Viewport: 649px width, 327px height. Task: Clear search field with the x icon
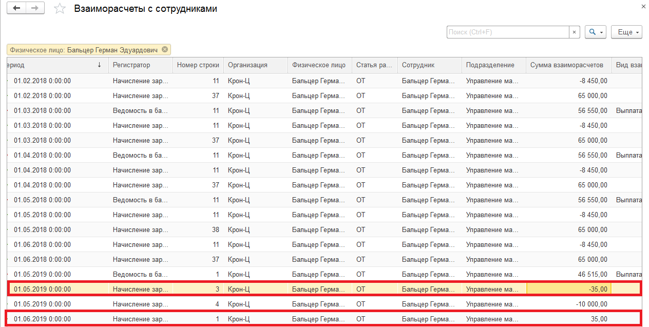(575, 32)
